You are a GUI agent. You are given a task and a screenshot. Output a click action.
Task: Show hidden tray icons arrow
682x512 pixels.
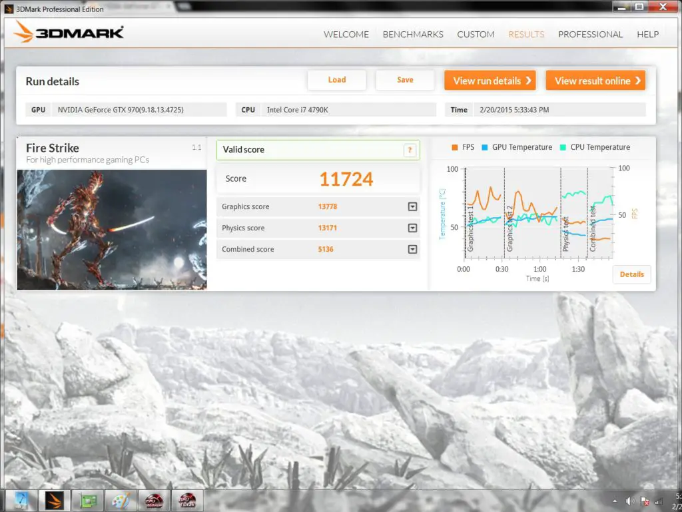tap(615, 501)
